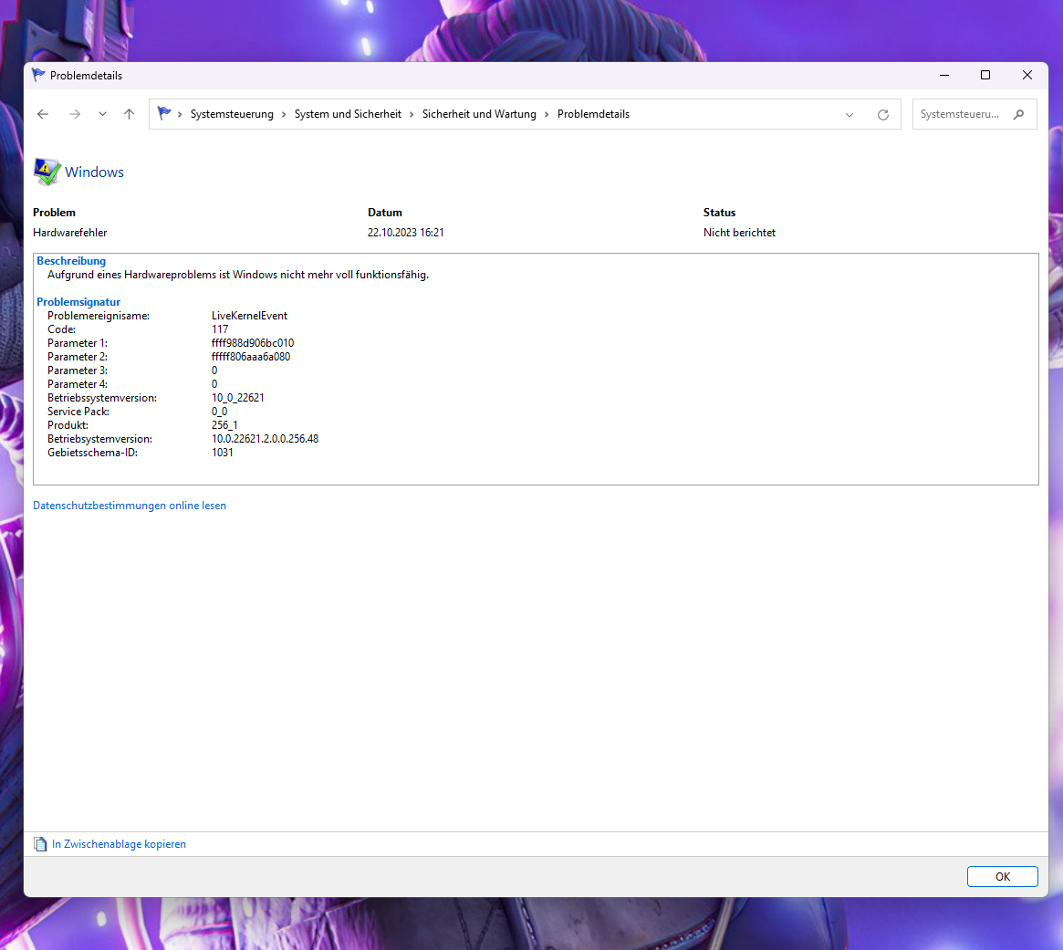
Task: Click the clipboard copy icon
Action: (x=41, y=844)
